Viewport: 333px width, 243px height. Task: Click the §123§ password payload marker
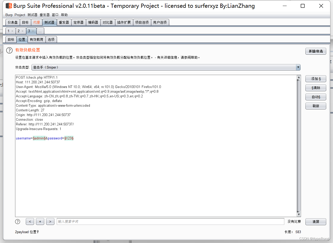pos(69,138)
